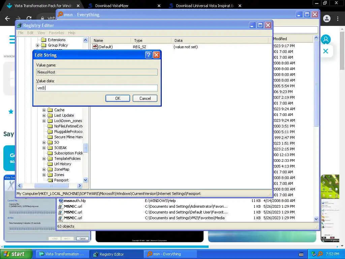Expand the TemplatePolicies registry key
The width and height of the screenshot is (345, 259).
pos(44,159)
